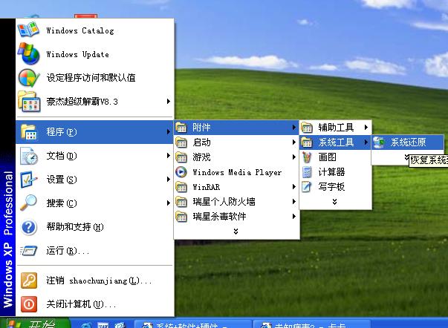The height and width of the screenshot is (328, 448).
Task: Expand the 设置(S) submenu arrow
Action: coord(169,180)
